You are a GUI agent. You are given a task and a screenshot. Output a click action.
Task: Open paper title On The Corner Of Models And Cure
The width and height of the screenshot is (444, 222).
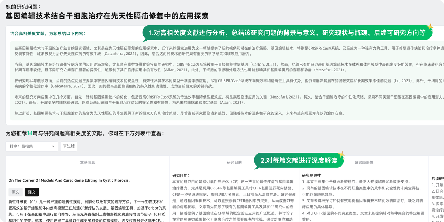click(69, 180)
